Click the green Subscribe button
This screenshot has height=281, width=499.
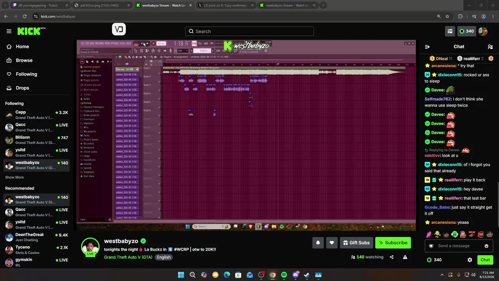(x=393, y=243)
